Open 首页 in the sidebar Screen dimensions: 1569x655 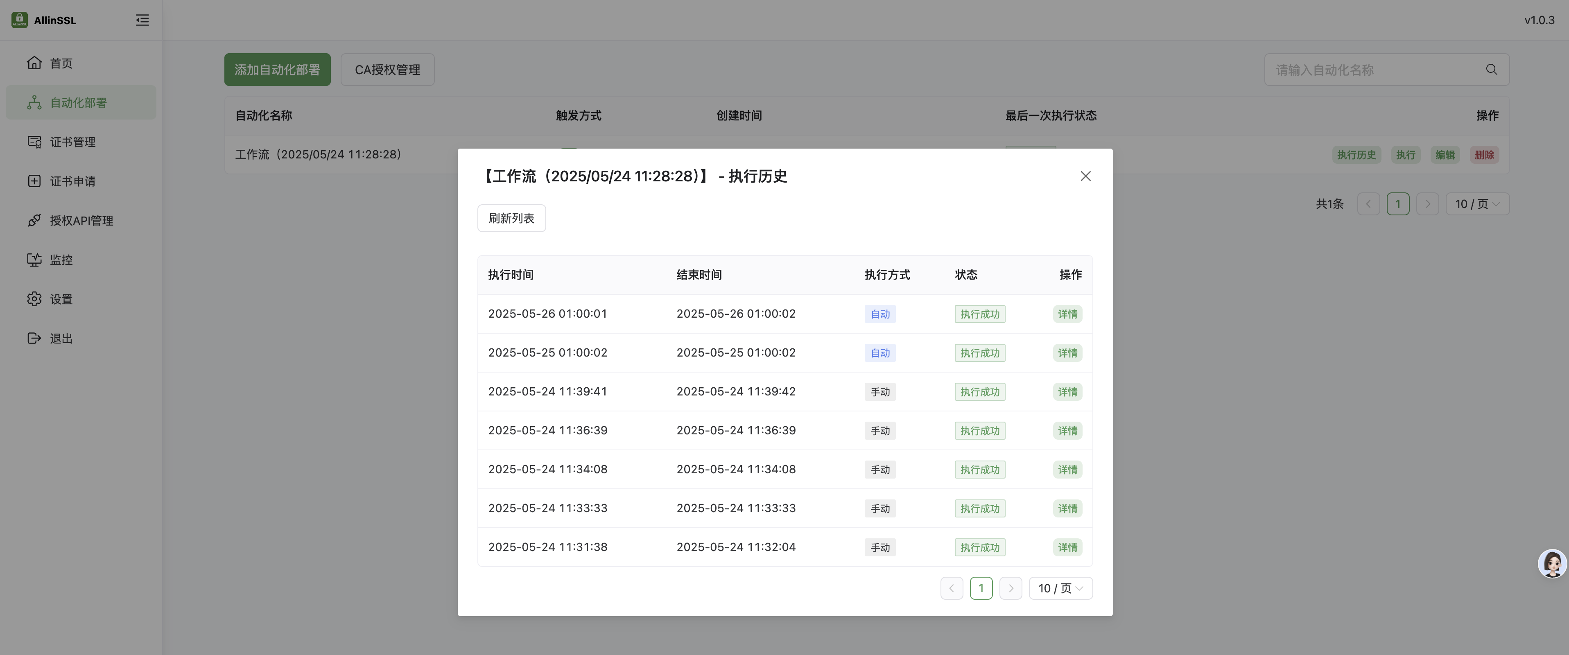click(x=81, y=63)
